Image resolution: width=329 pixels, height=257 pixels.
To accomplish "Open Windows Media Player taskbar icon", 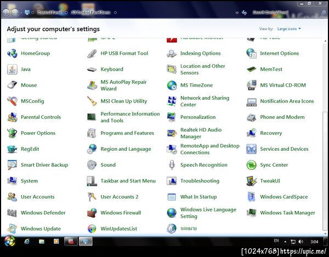I will (x=56, y=242).
